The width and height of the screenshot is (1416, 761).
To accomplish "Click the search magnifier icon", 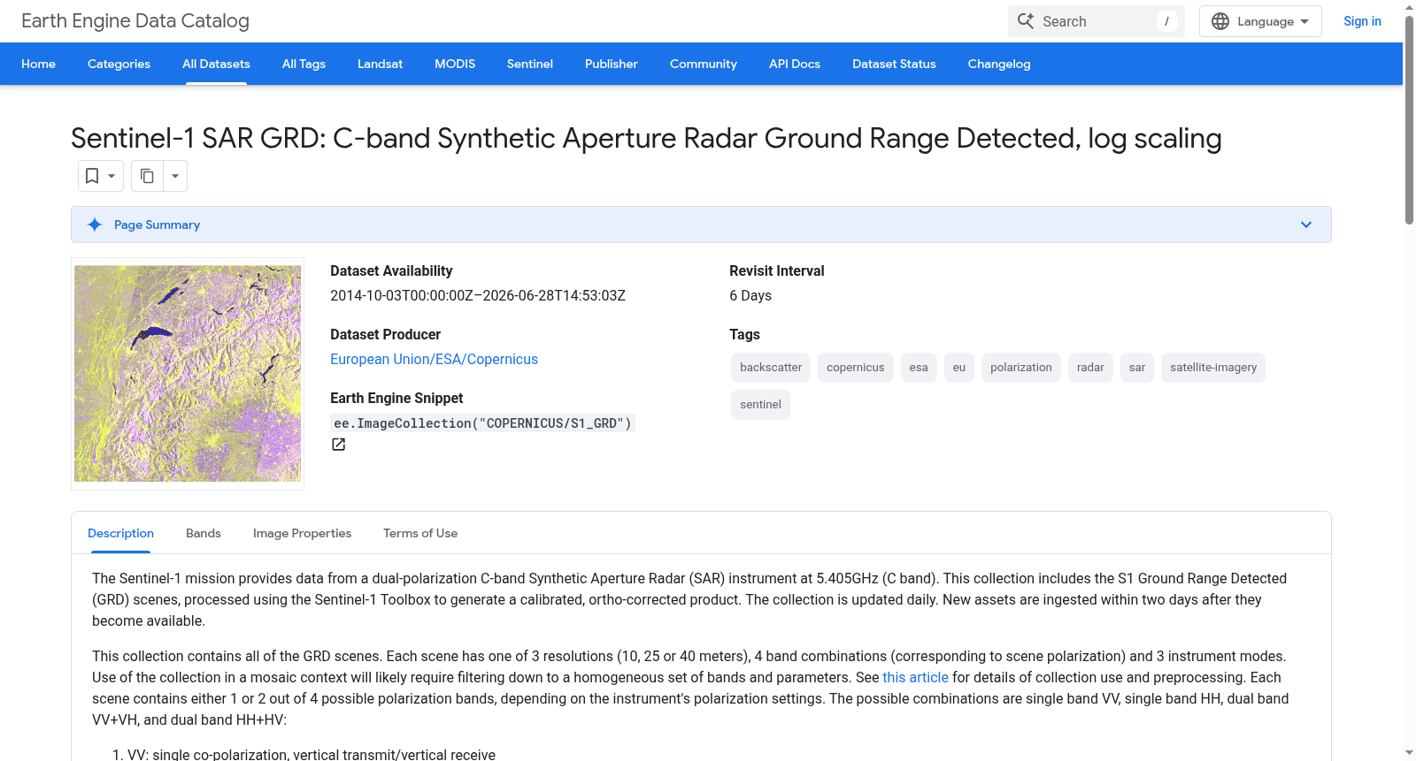I will [1026, 21].
